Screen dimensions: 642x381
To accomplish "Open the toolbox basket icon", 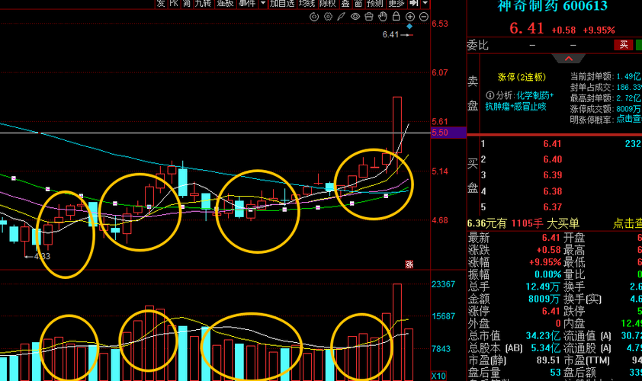I will pyautogui.click(x=369, y=17).
